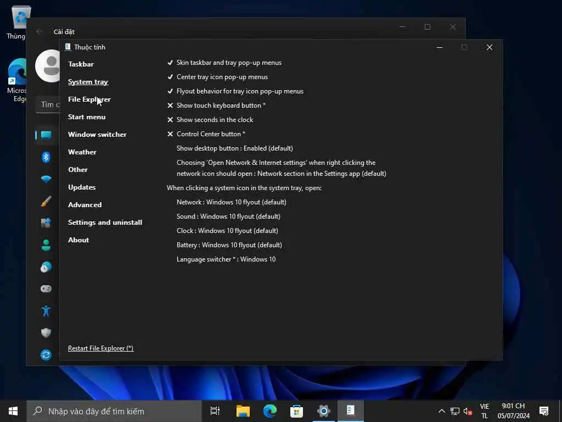This screenshot has width=562, height=422.
Task: Switch to Settings gear taskbar app
Action: (x=323, y=411)
